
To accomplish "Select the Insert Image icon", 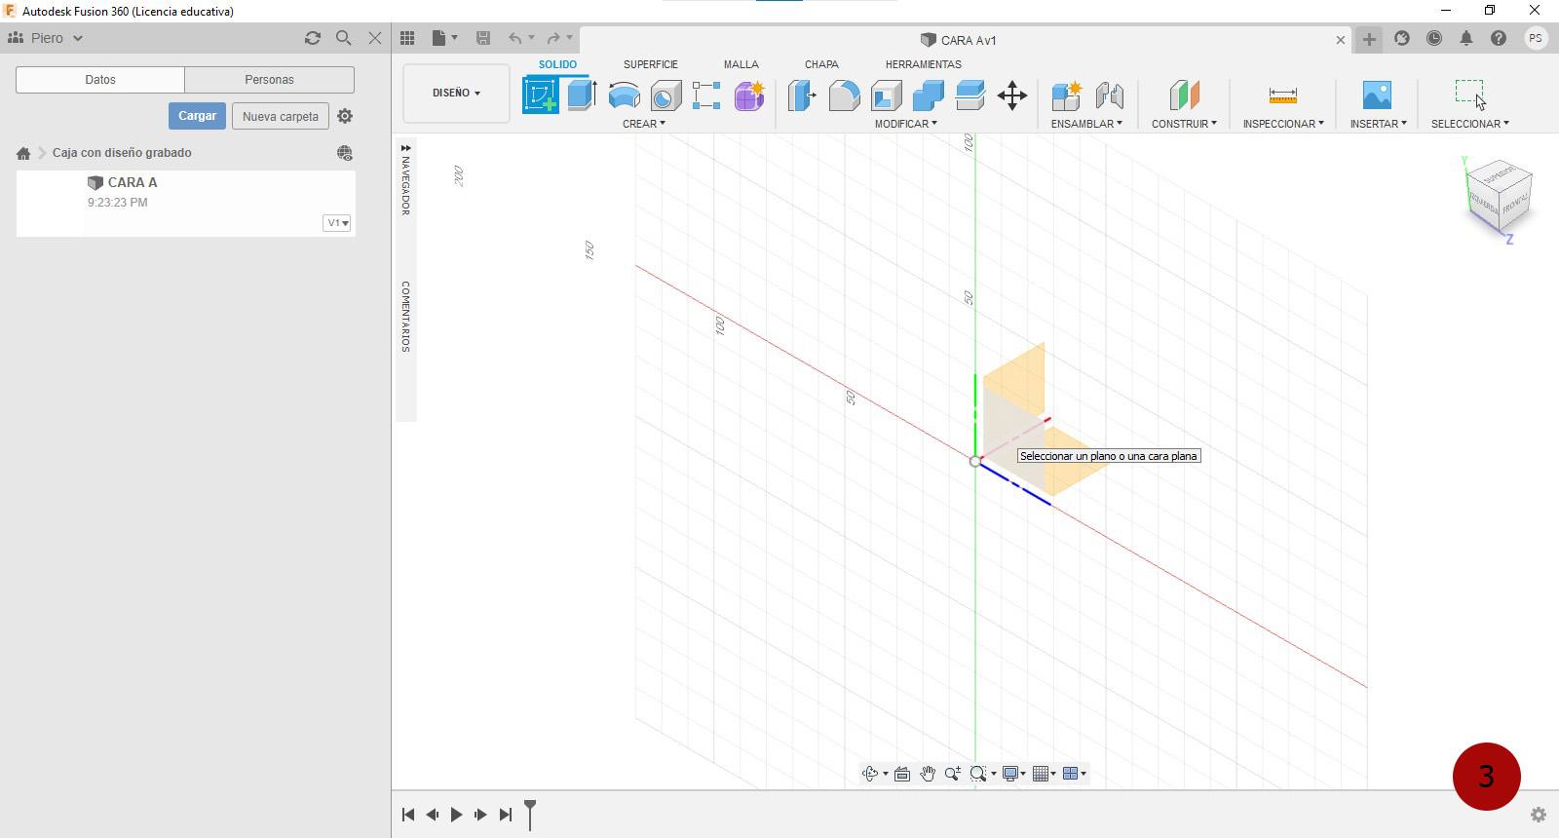I will pos(1377,95).
